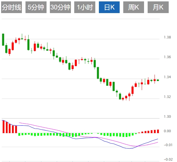Screen dimensions: 177x162
Task: Open the 月K monthly chart tab
Action: point(158,8)
